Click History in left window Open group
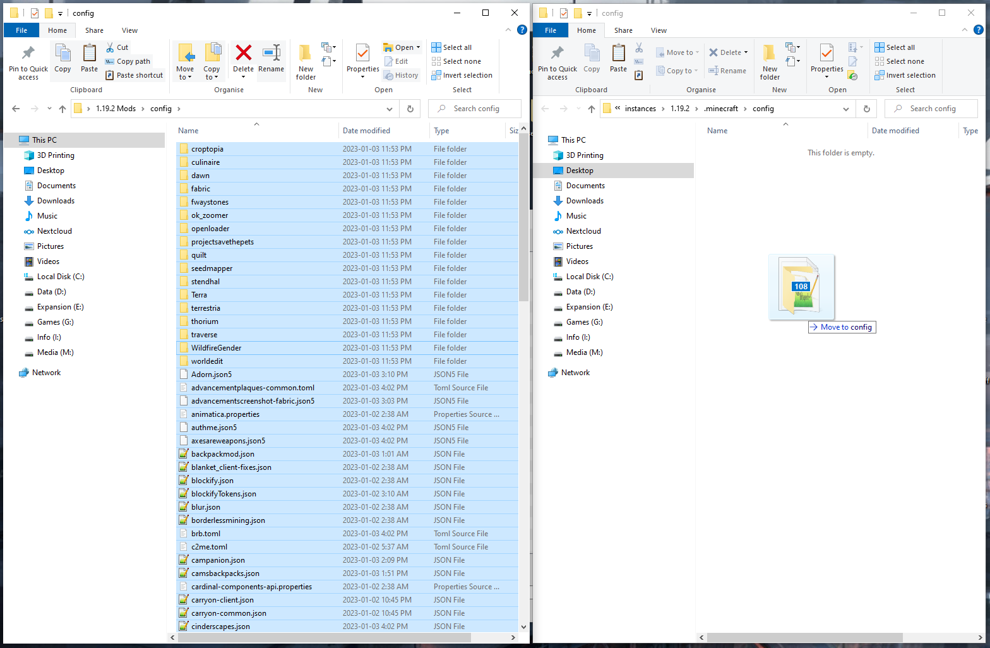 [x=401, y=75]
